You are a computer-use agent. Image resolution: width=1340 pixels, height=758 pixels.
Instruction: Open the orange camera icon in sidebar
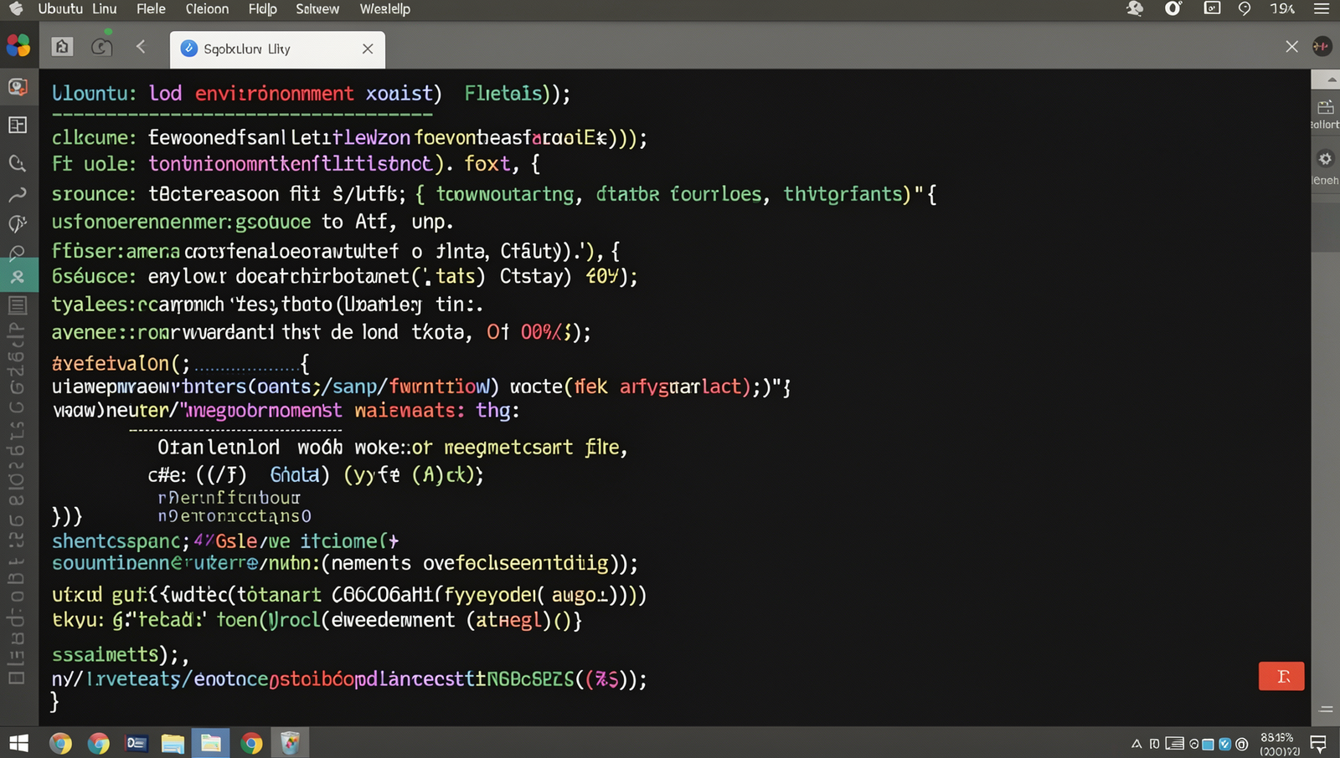pyautogui.click(x=18, y=87)
